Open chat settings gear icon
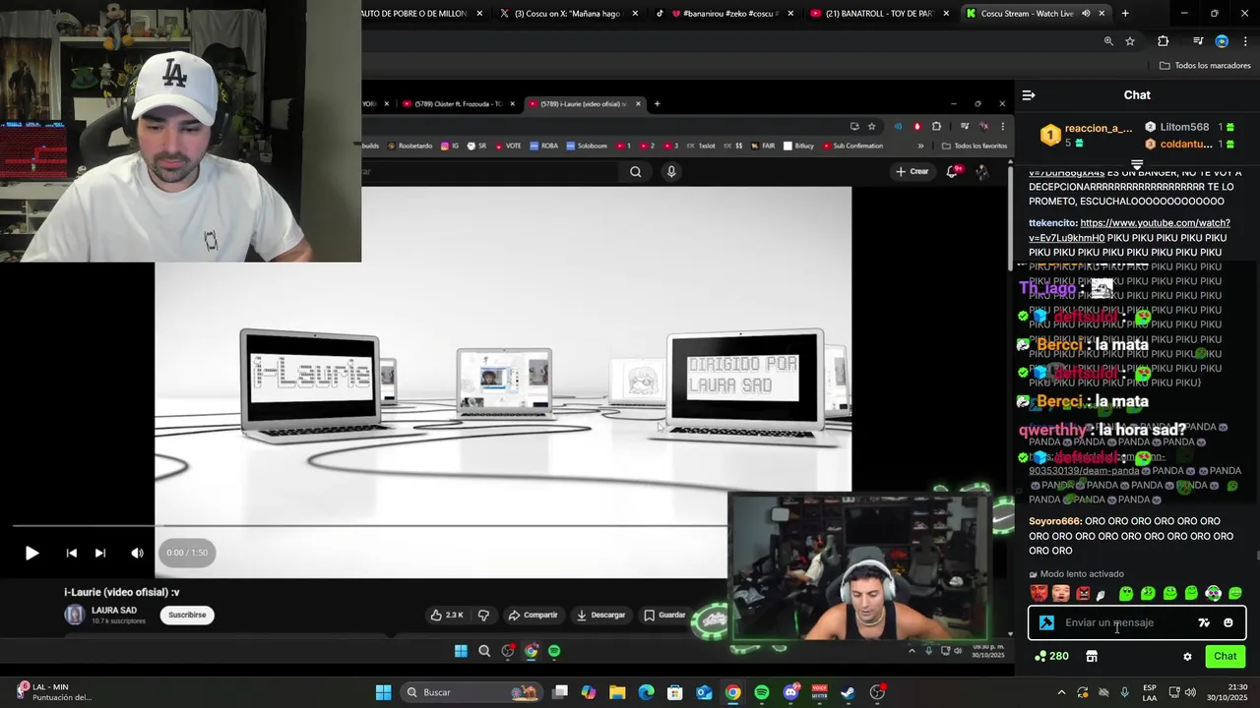This screenshot has width=1260, height=708. (x=1187, y=656)
